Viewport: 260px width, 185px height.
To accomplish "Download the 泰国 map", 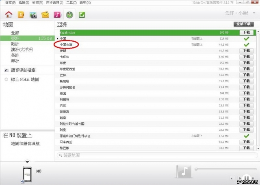I will (247, 94).
